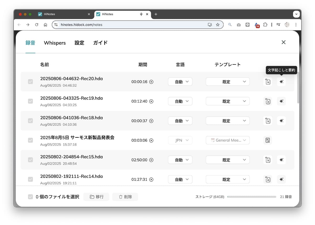Viewport: 315px width, 225px height.
Task: Click the 削除 delete button
Action: pos(125,197)
